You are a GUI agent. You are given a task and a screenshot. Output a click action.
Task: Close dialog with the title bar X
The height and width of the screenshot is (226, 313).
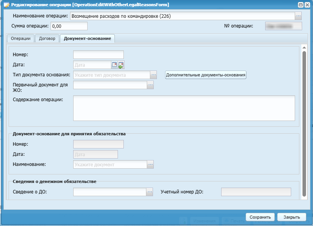(308, 5)
